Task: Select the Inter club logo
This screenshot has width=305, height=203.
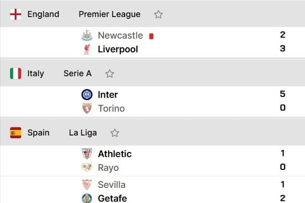Action: [x=87, y=95]
